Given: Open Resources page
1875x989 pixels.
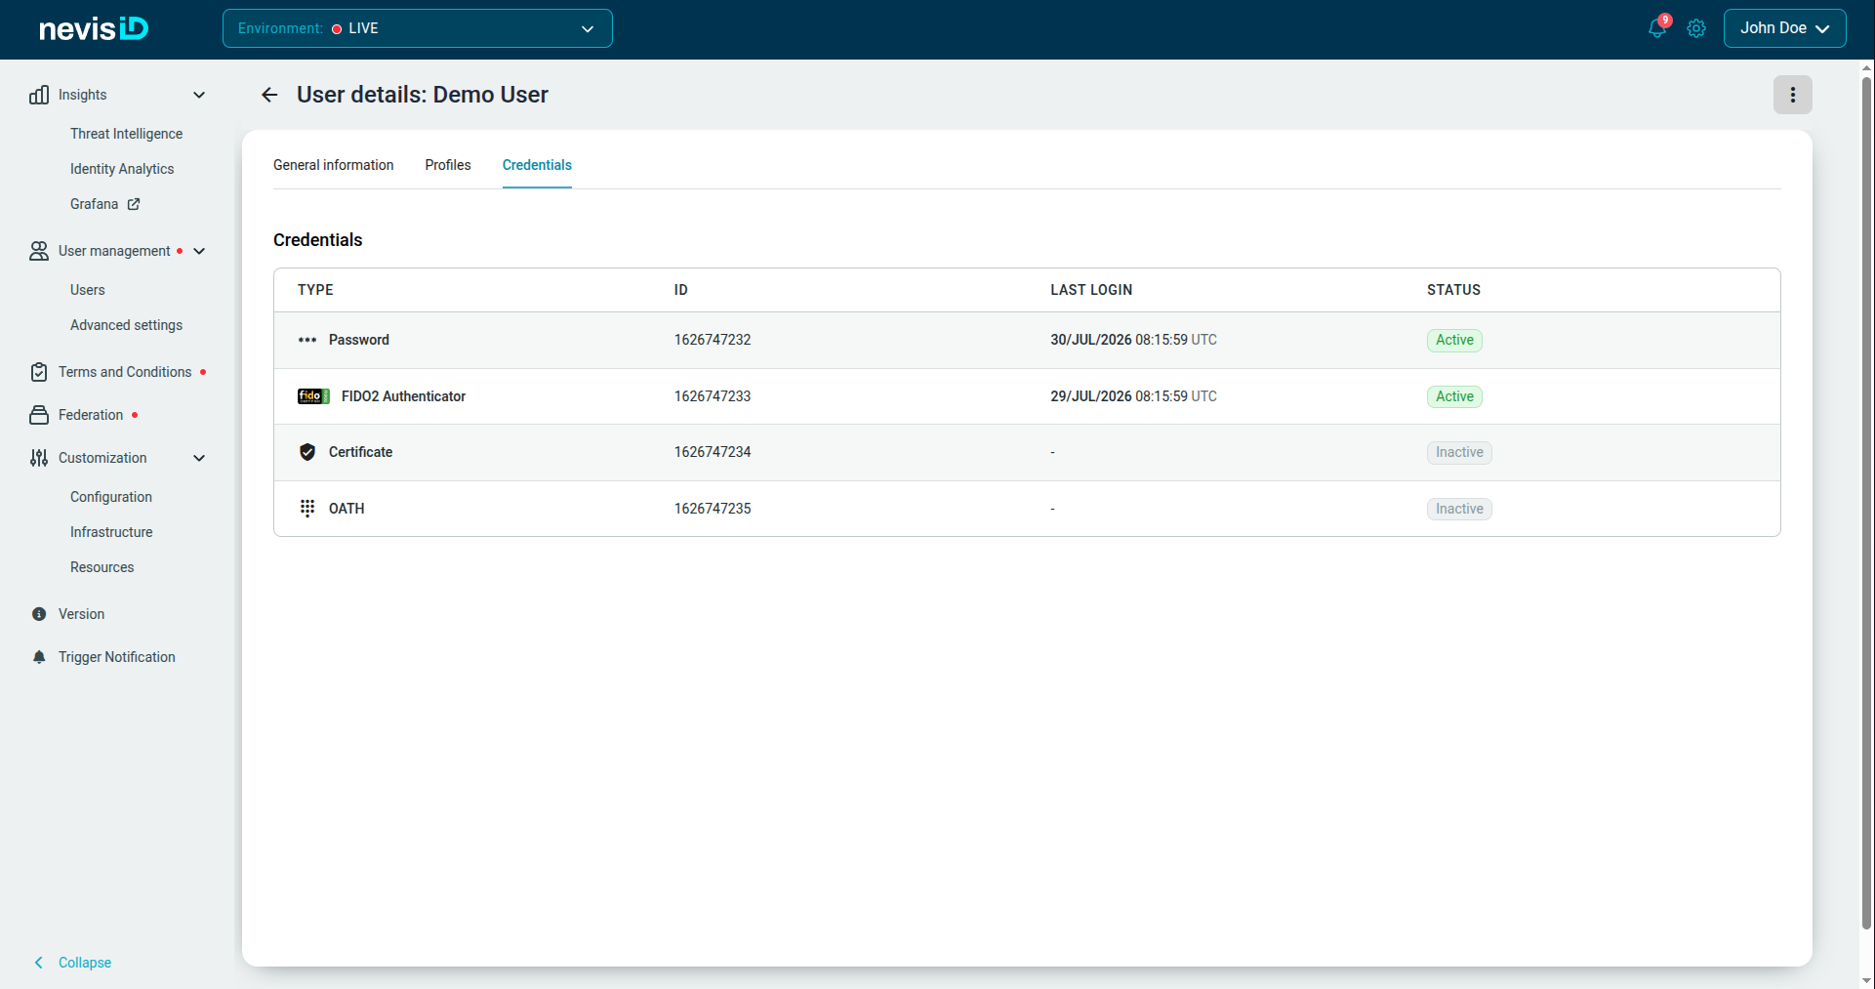Looking at the screenshot, I should pos(102,567).
